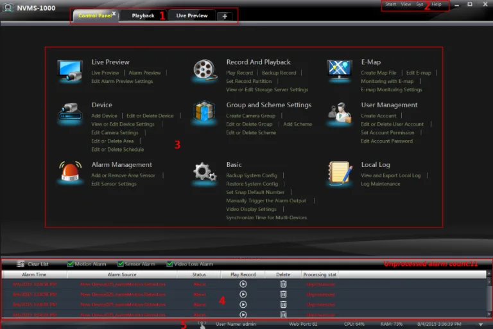Click the Alarm Management siren icon
This screenshot has height=329, width=493.
pos(69,172)
